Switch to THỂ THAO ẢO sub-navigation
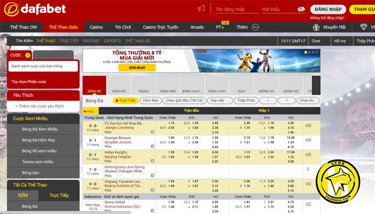Viewport: 375px width, 214px height. tap(138, 41)
